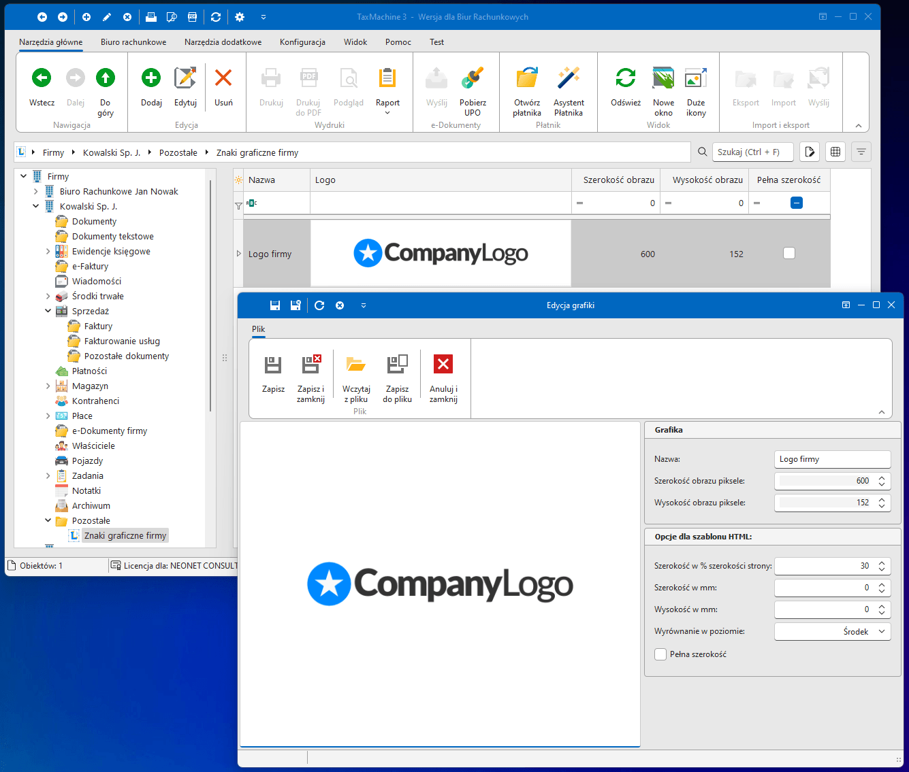
Task: Open Otwórz płatnika folder icon
Action: pyautogui.click(x=527, y=79)
